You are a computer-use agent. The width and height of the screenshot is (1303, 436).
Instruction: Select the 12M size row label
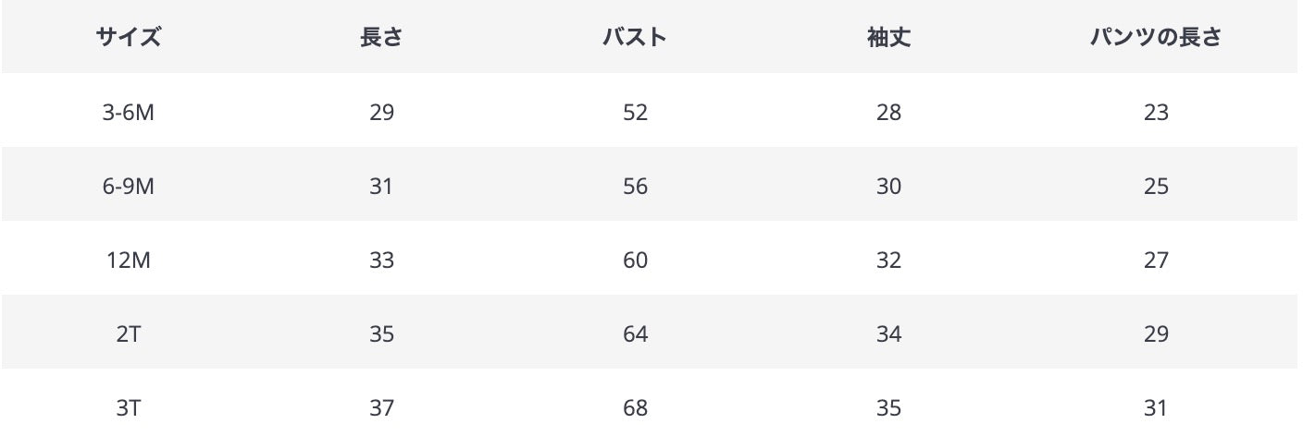[129, 260]
